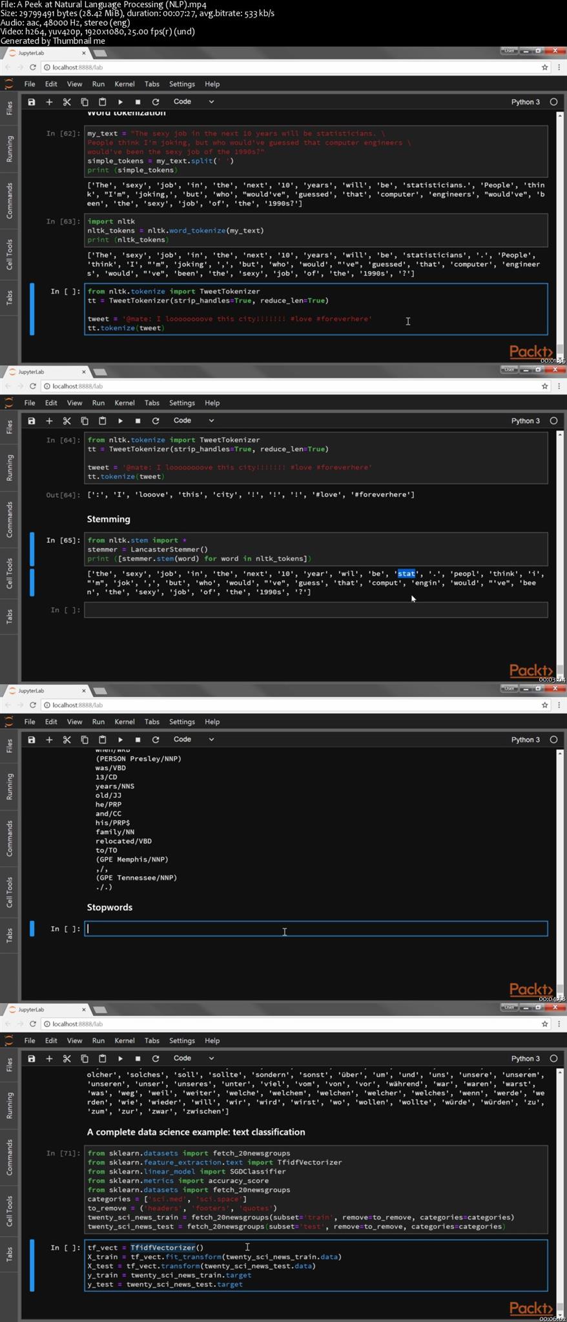Open the Commands sidebar in the Stemming frame
The height and width of the screenshot is (1322, 567).
tap(9, 520)
